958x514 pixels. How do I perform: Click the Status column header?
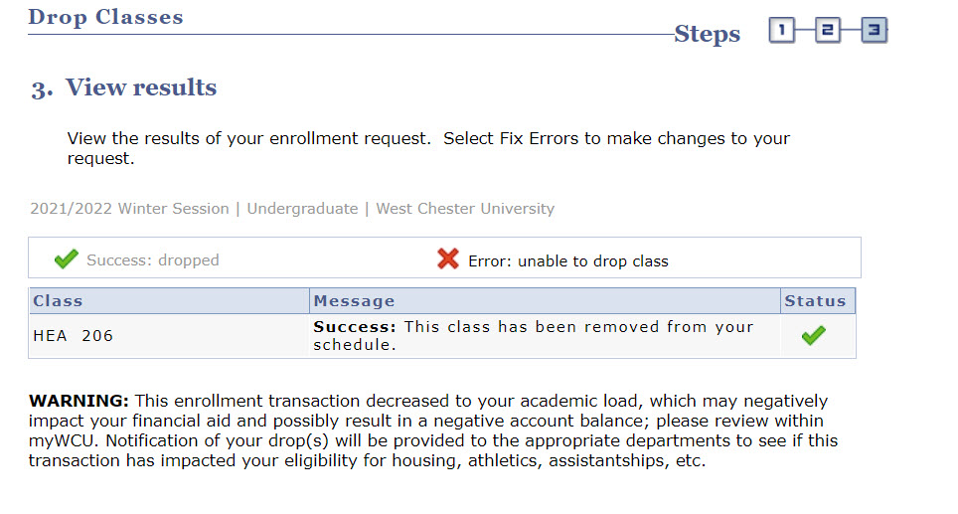coord(815,301)
